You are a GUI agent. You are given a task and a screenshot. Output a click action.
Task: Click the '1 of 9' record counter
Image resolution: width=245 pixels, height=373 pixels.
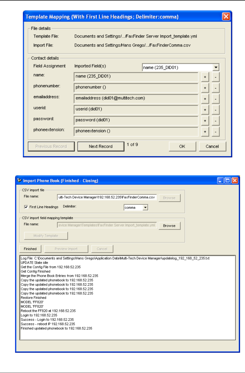pyautogui.click(x=132, y=144)
